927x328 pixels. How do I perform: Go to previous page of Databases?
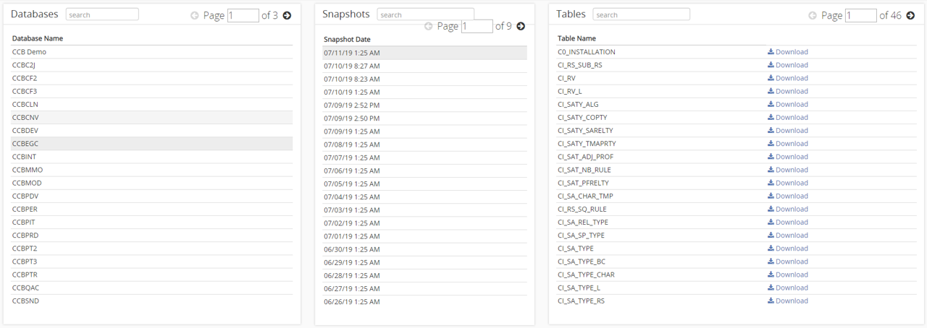[x=195, y=15]
